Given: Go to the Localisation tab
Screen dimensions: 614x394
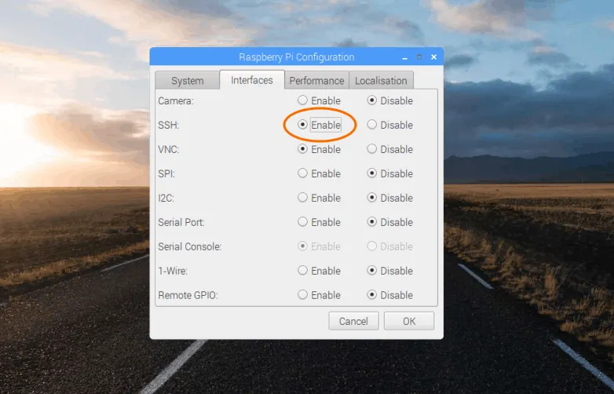Looking at the screenshot, I should point(381,81).
